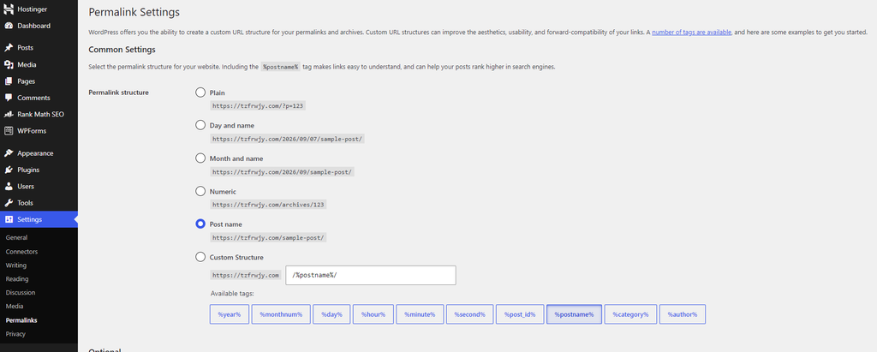Click the Appearance paintbrush icon

(9, 153)
